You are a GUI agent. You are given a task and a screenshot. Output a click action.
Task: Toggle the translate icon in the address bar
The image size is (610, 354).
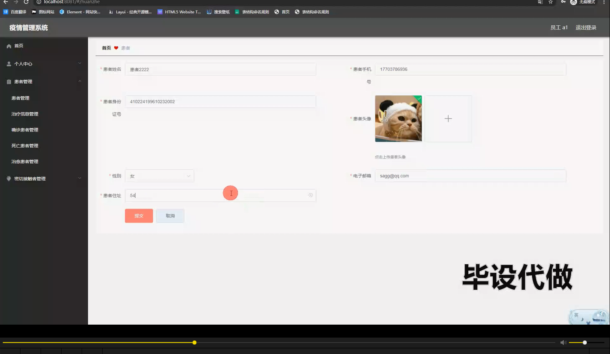pos(540,2)
